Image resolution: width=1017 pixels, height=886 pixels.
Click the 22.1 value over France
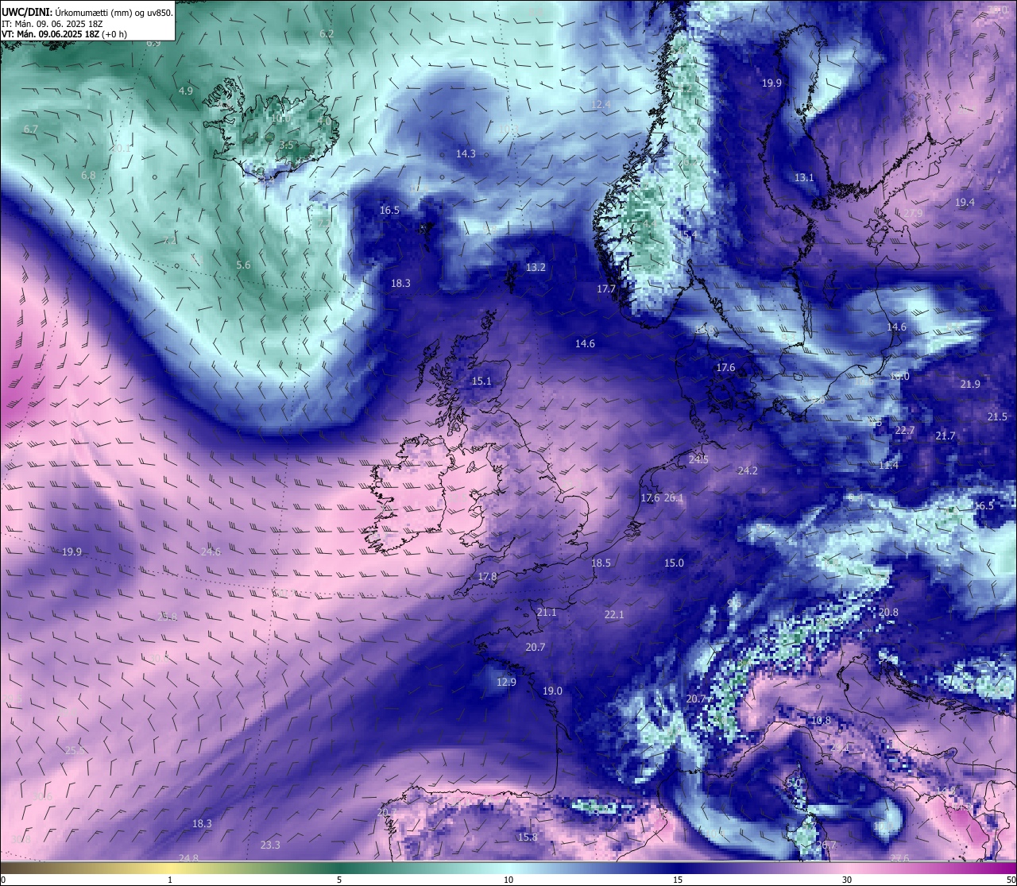coord(614,614)
